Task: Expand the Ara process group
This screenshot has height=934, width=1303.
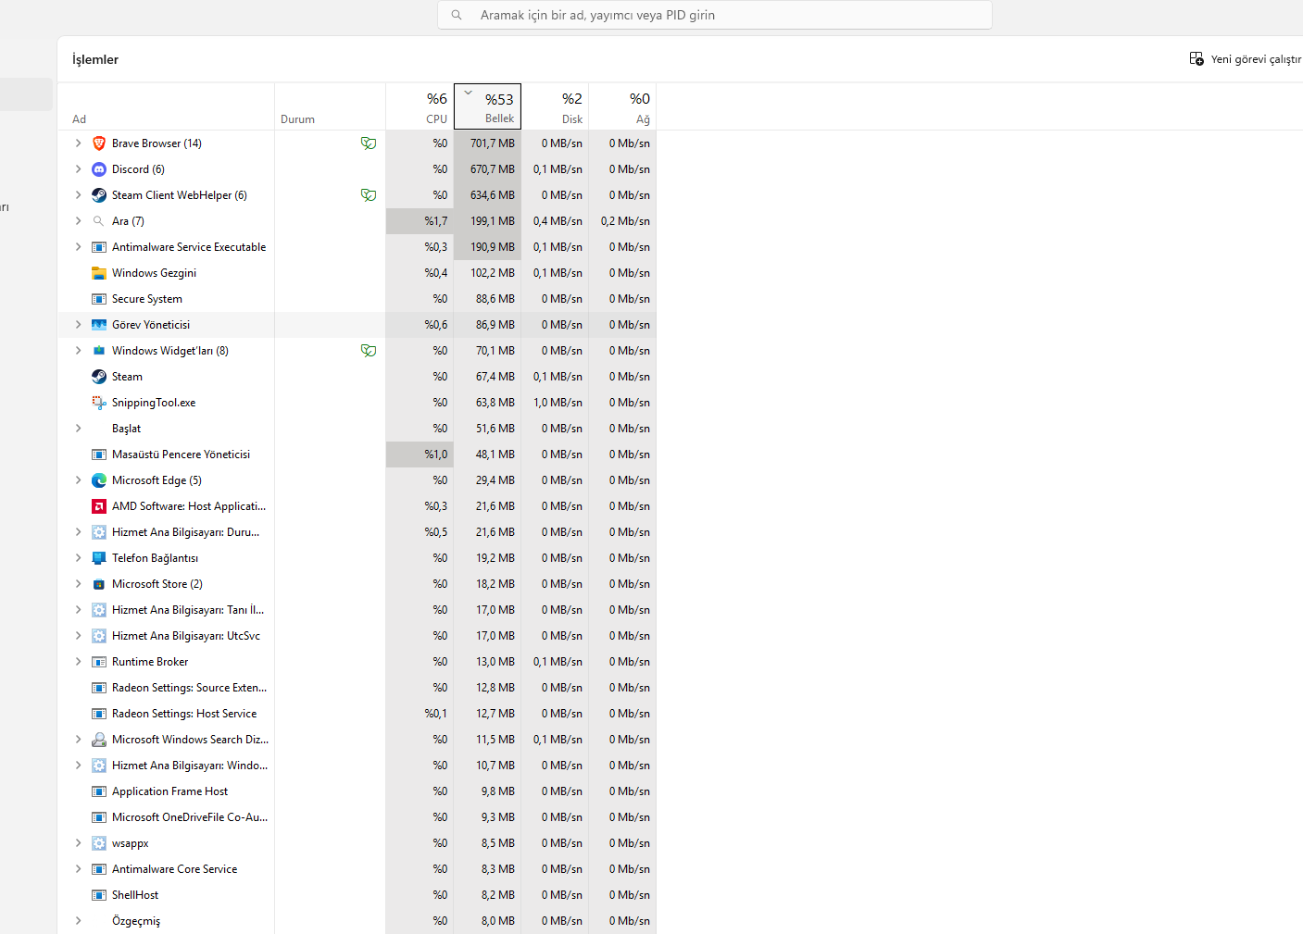Action: pyautogui.click(x=78, y=221)
